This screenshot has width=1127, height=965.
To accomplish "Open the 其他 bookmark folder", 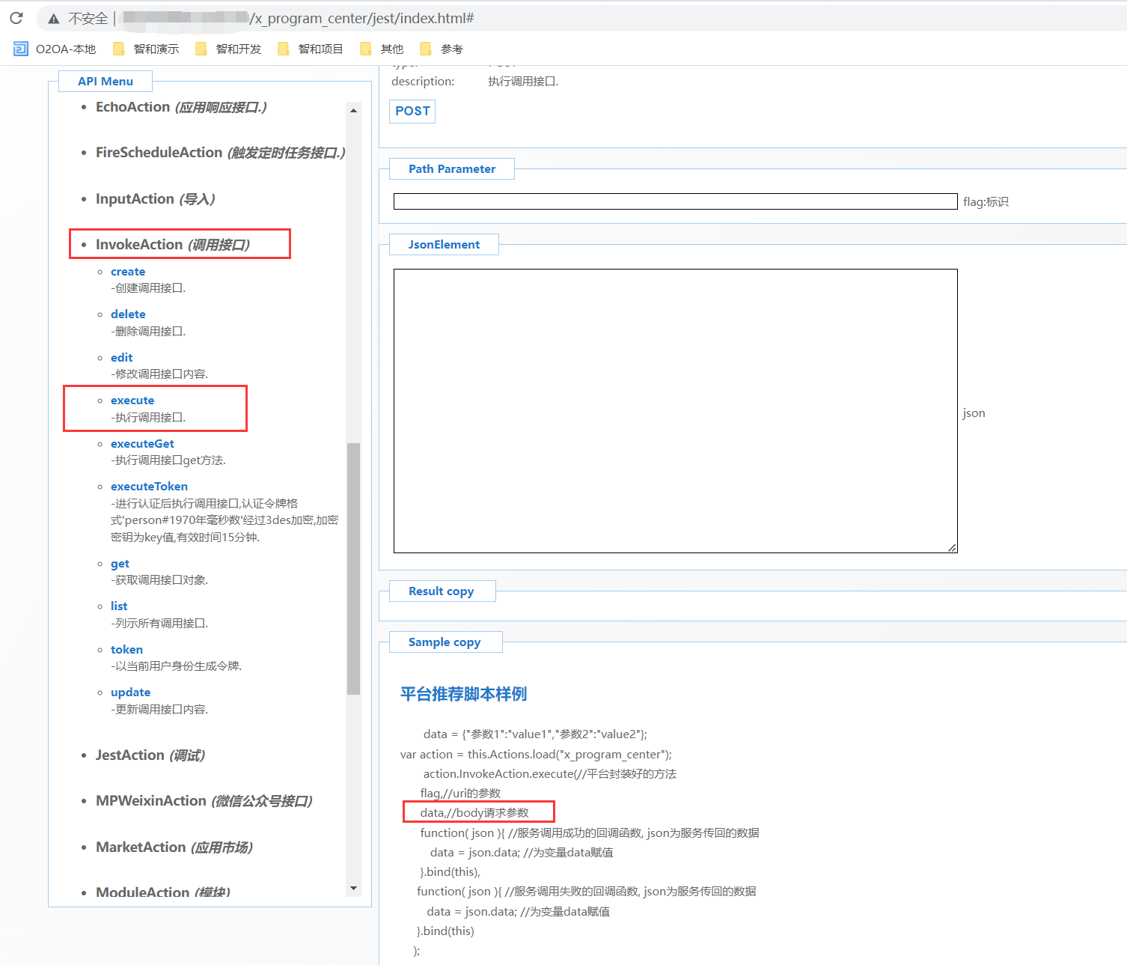I will (382, 49).
